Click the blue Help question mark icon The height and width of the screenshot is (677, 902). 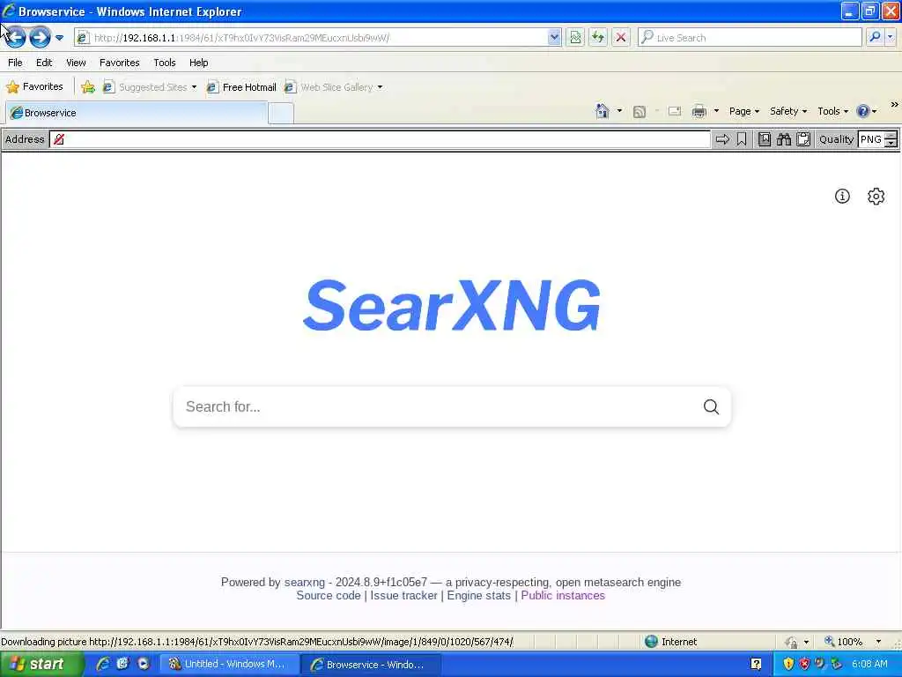863,111
